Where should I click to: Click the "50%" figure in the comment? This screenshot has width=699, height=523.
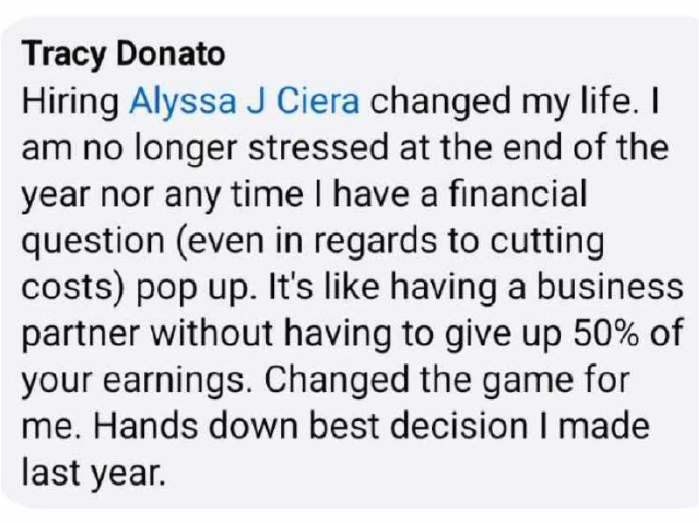tap(600, 335)
